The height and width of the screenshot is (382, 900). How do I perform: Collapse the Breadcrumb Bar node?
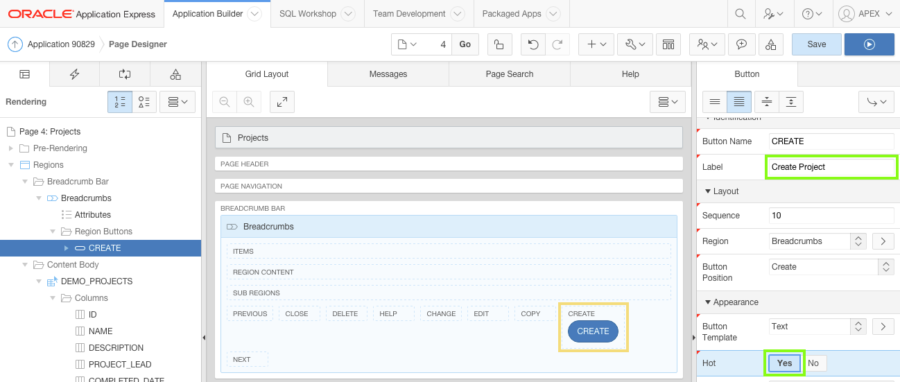24,182
